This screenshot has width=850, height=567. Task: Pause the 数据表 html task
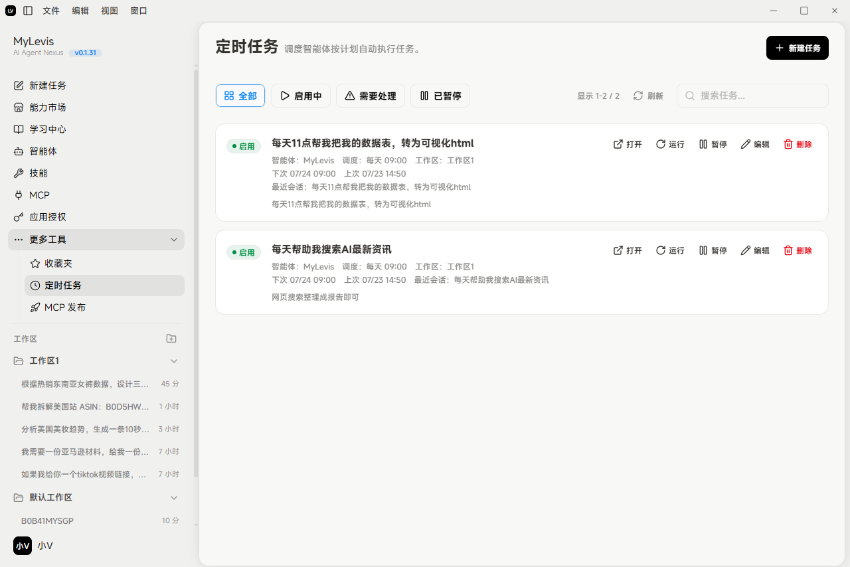(713, 144)
